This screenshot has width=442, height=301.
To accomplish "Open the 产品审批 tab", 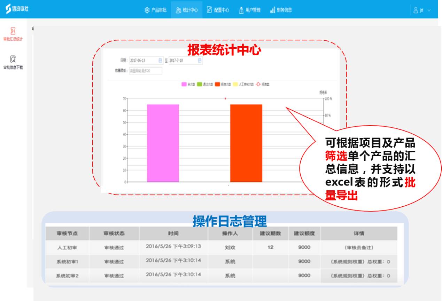I will click(155, 10).
